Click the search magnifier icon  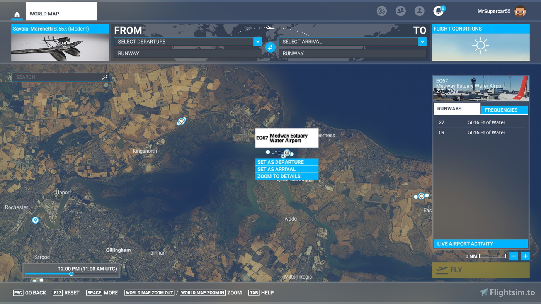104,77
